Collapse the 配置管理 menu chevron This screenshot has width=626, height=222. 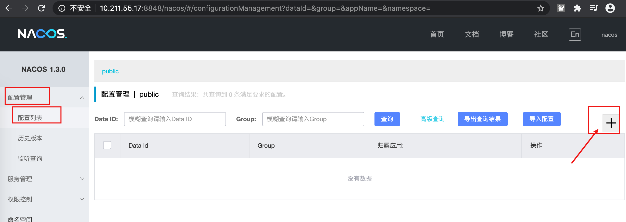pos(82,98)
